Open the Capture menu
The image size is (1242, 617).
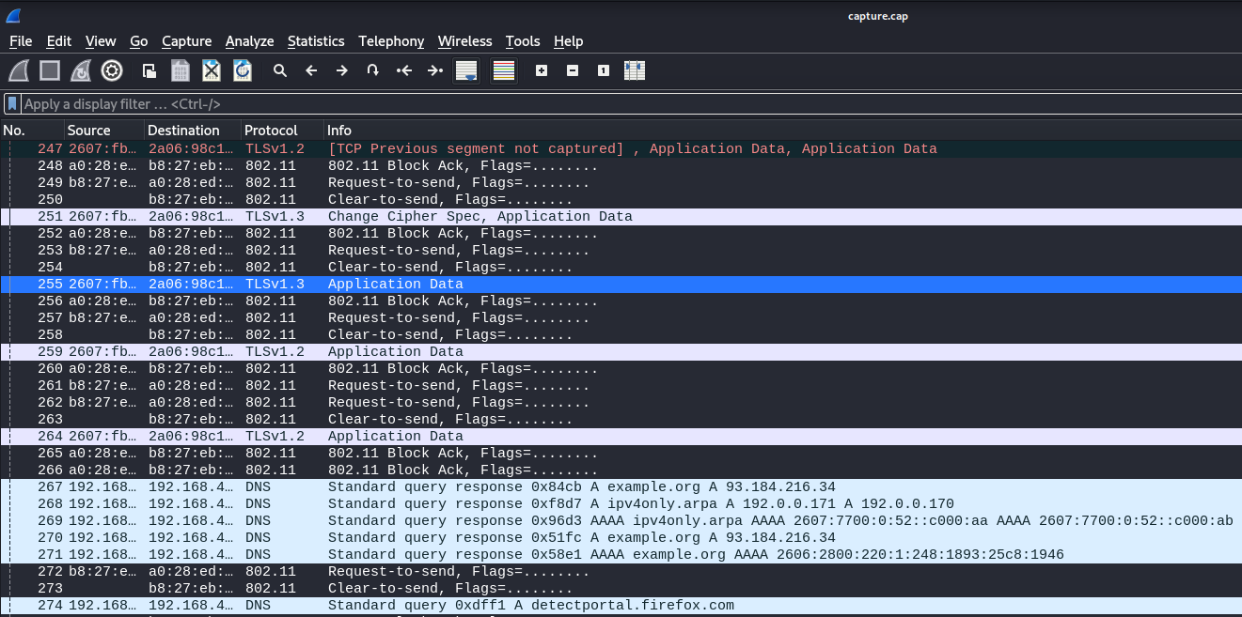click(187, 41)
